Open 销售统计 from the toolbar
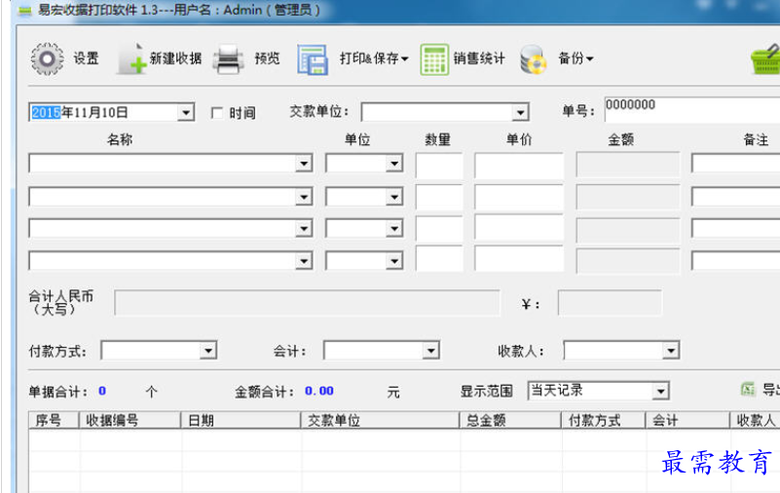 (478, 58)
